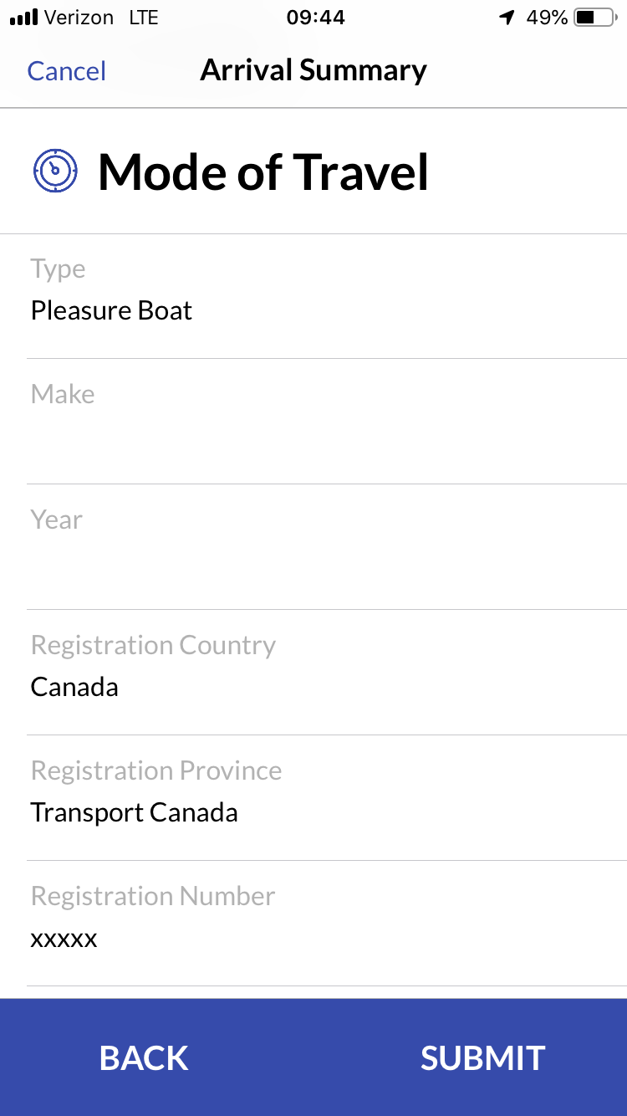Tap the 09:44 clock in status bar
This screenshot has width=627, height=1116.
(x=315, y=18)
